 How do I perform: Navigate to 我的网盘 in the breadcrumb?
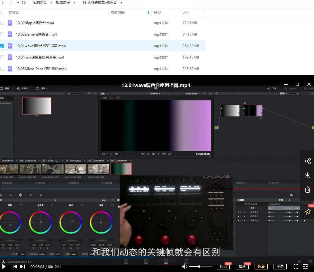[40, 3]
